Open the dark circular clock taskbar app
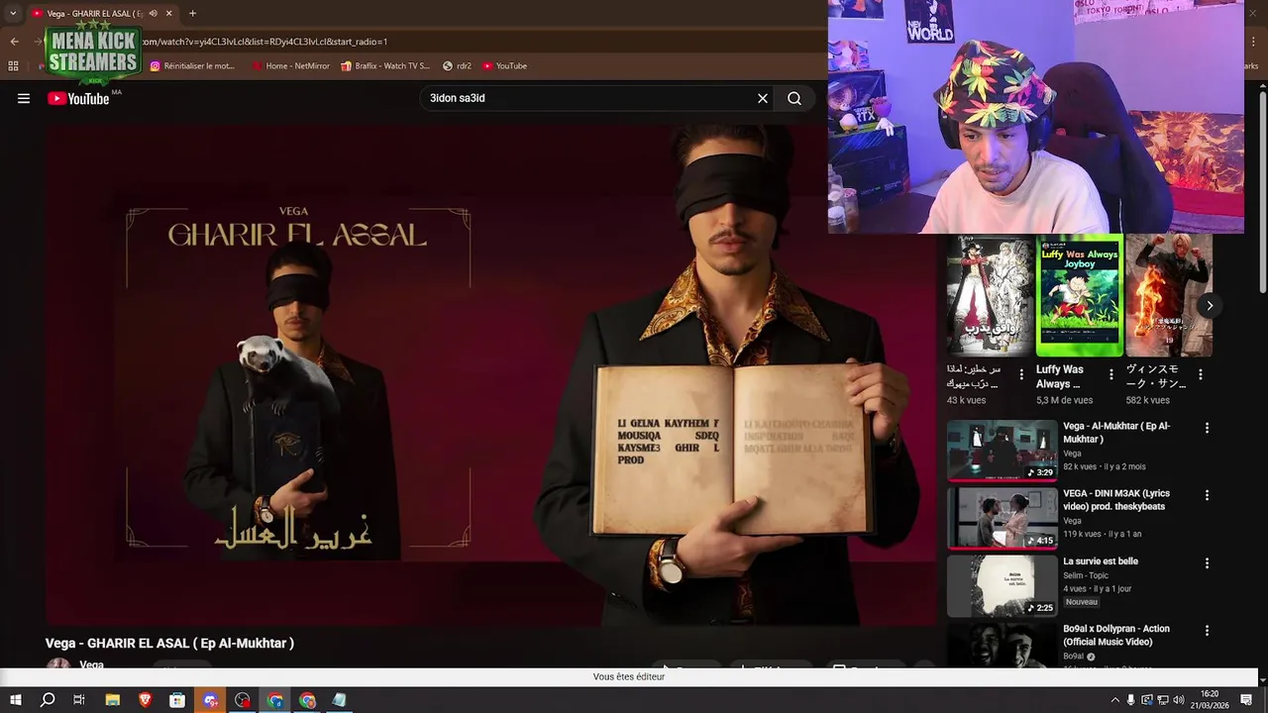Image resolution: width=1268 pixels, height=713 pixels. point(243,700)
